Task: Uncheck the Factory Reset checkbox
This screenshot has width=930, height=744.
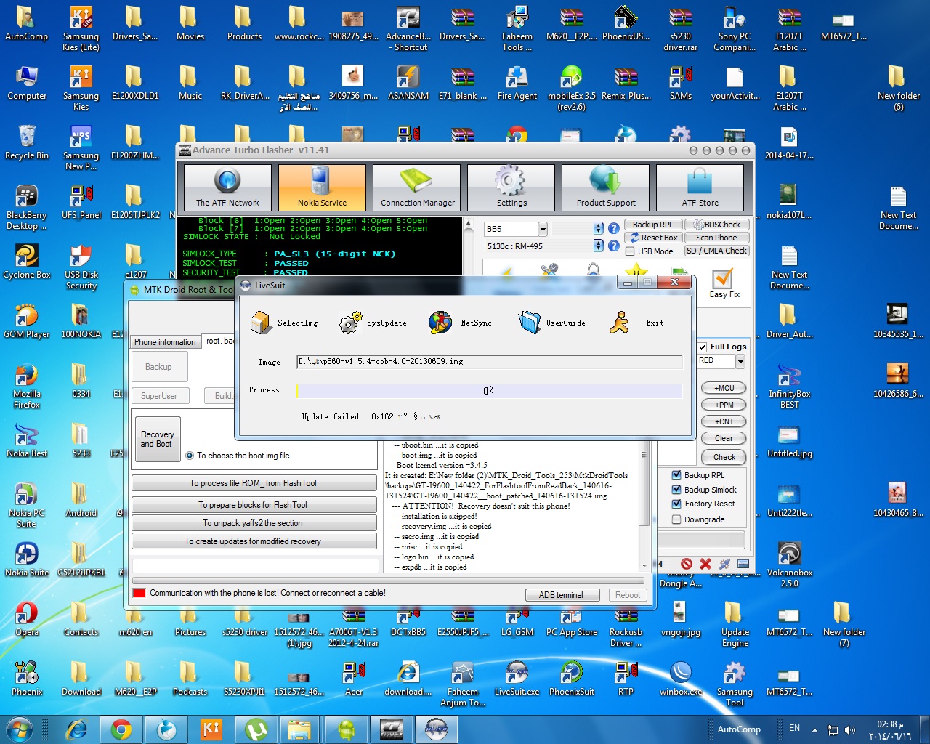Action: (x=676, y=504)
